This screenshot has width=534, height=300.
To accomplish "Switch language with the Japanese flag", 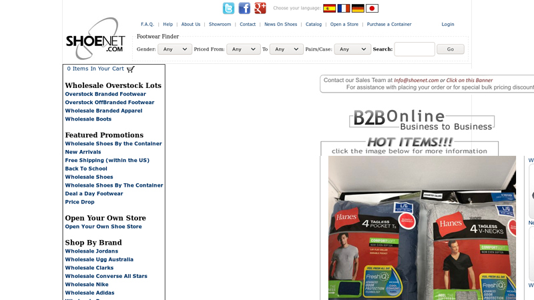I will click(x=372, y=8).
